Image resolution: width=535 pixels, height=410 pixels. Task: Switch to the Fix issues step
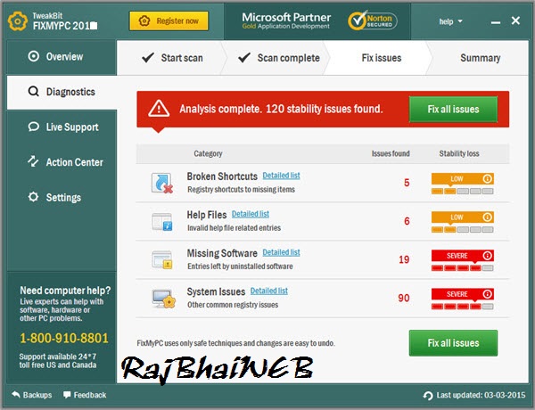tap(381, 58)
